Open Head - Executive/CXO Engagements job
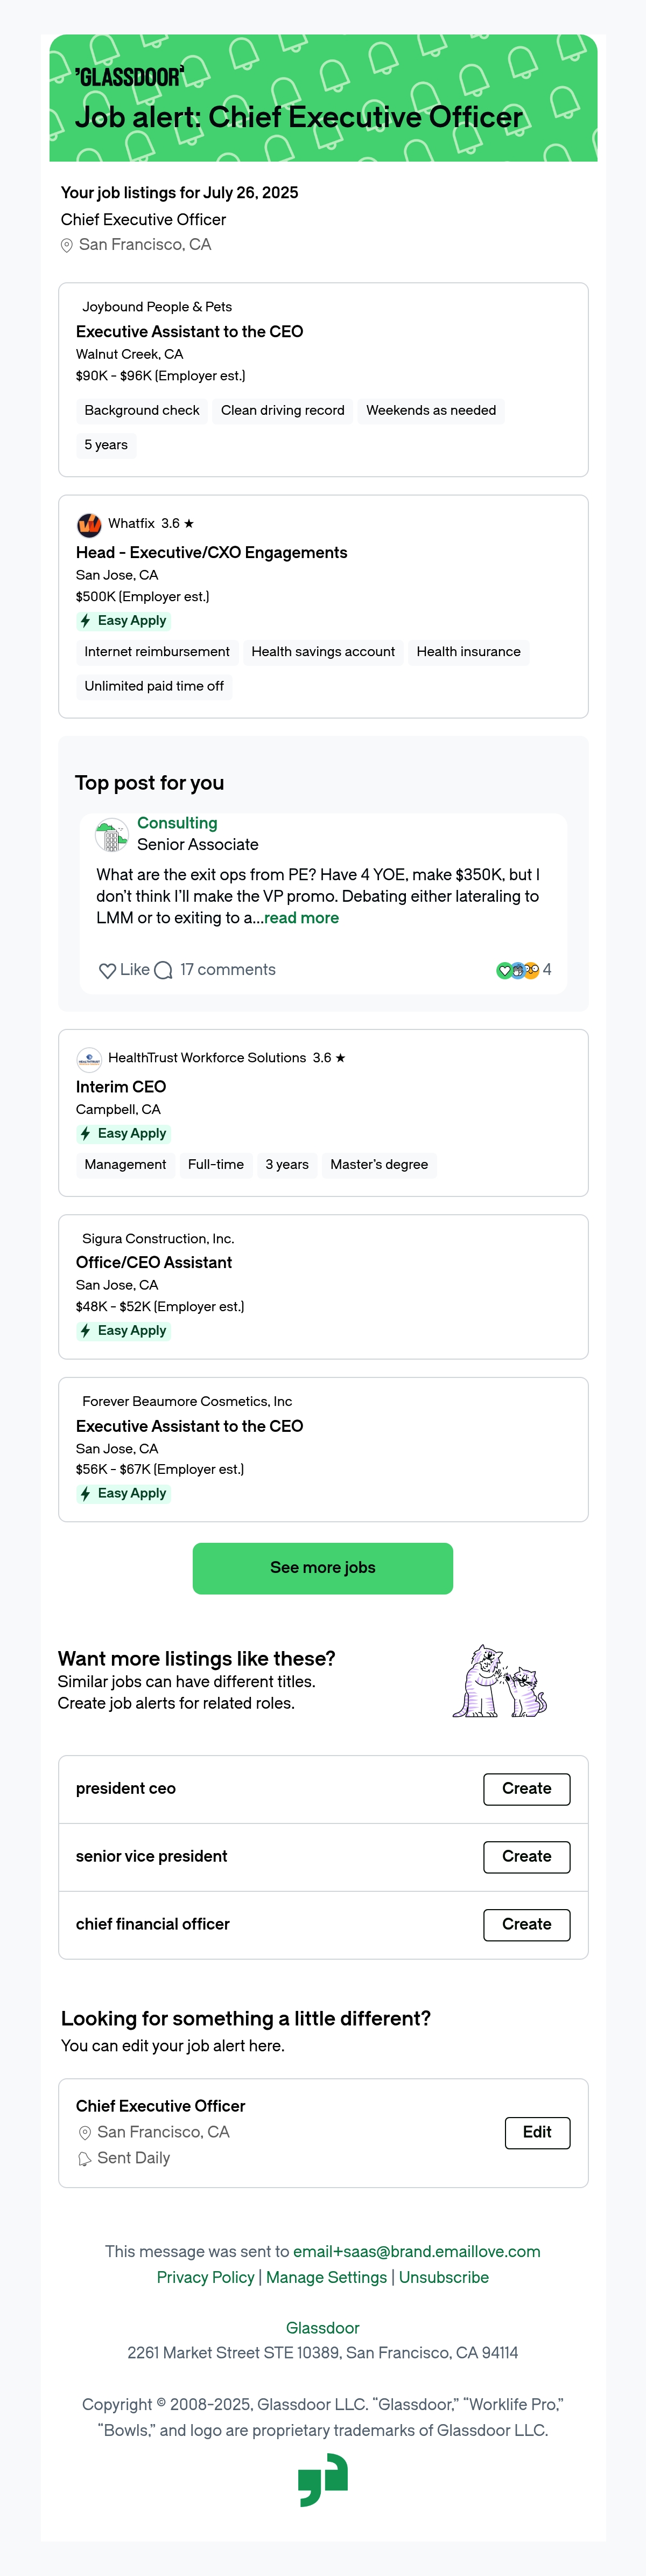 pyautogui.click(x=212, y=553)
